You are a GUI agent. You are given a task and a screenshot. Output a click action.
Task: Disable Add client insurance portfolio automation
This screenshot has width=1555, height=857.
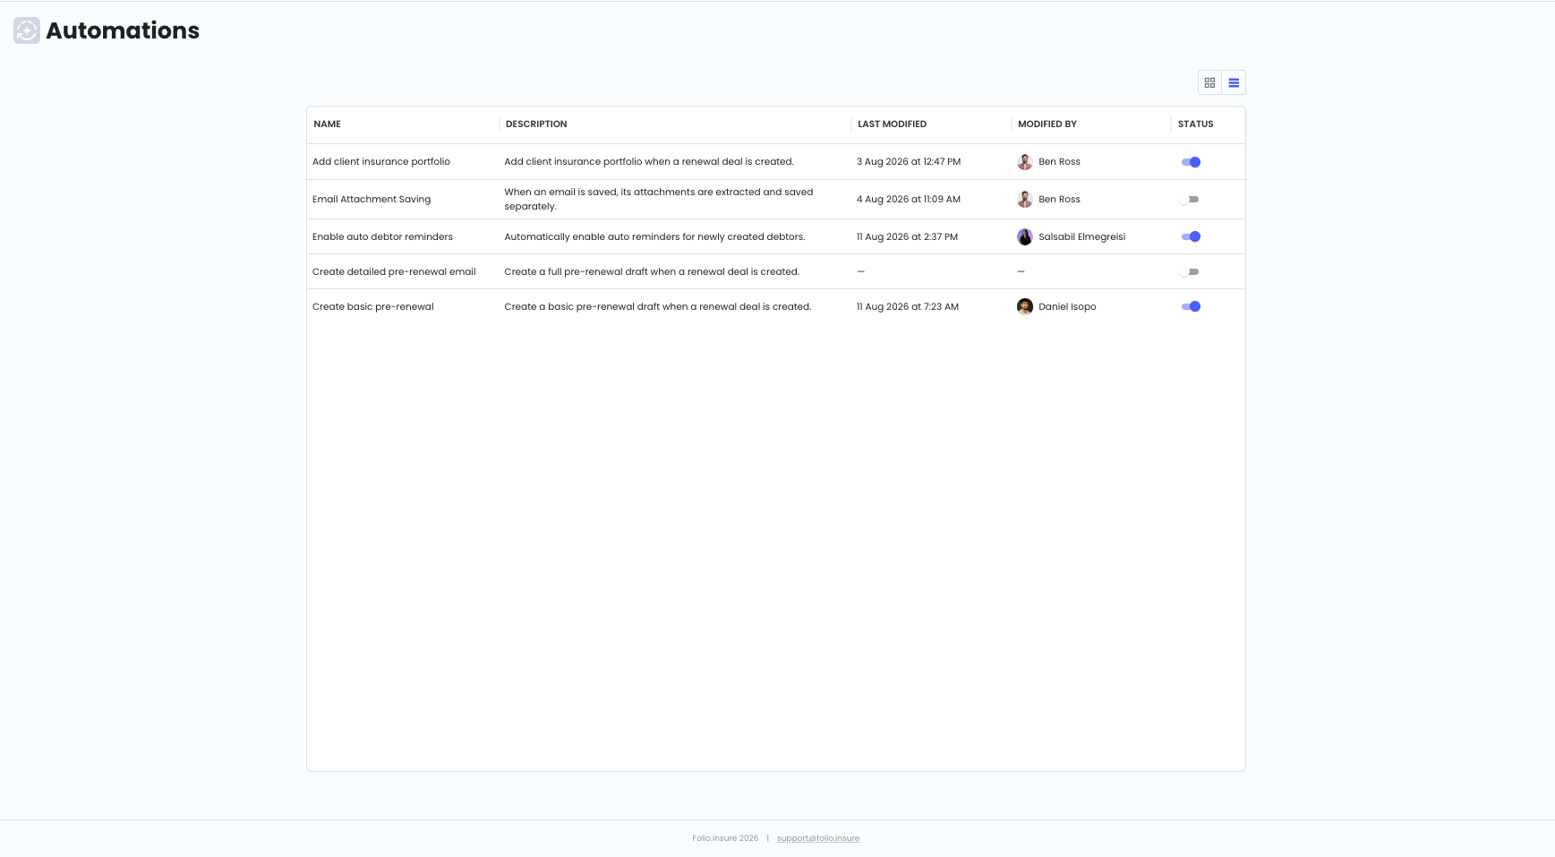[x=1191, y=162]
